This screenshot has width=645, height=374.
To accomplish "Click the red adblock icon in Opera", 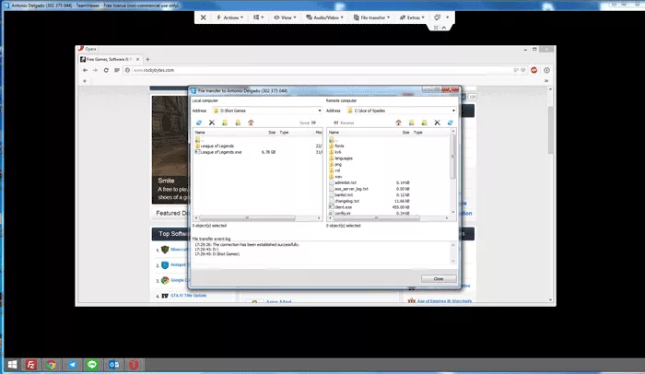I will 534,70.
